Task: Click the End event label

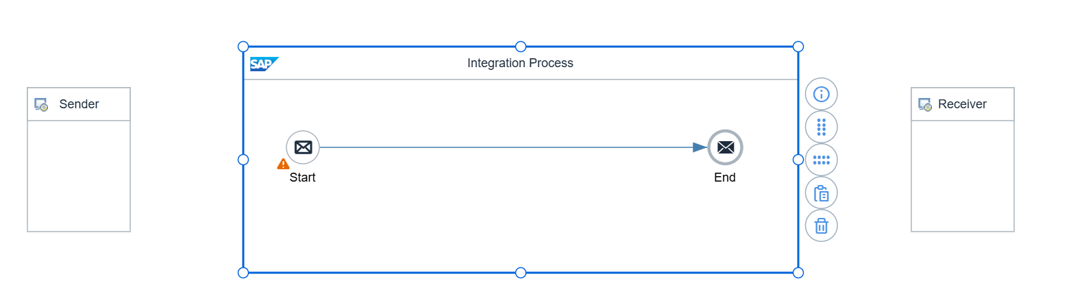Action: (x=724, y=177)
